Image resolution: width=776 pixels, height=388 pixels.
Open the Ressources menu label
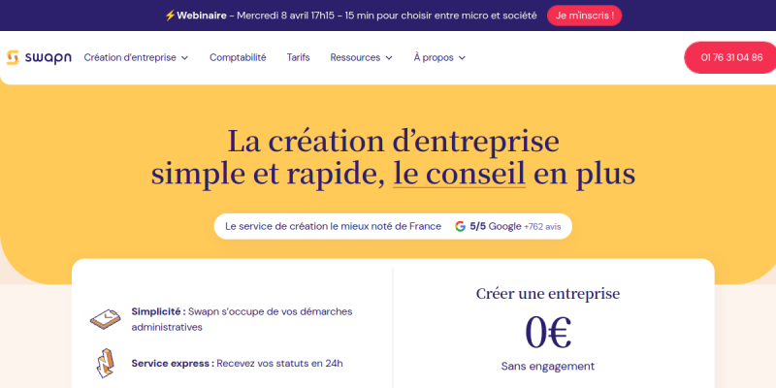click(x=355, y=57)
